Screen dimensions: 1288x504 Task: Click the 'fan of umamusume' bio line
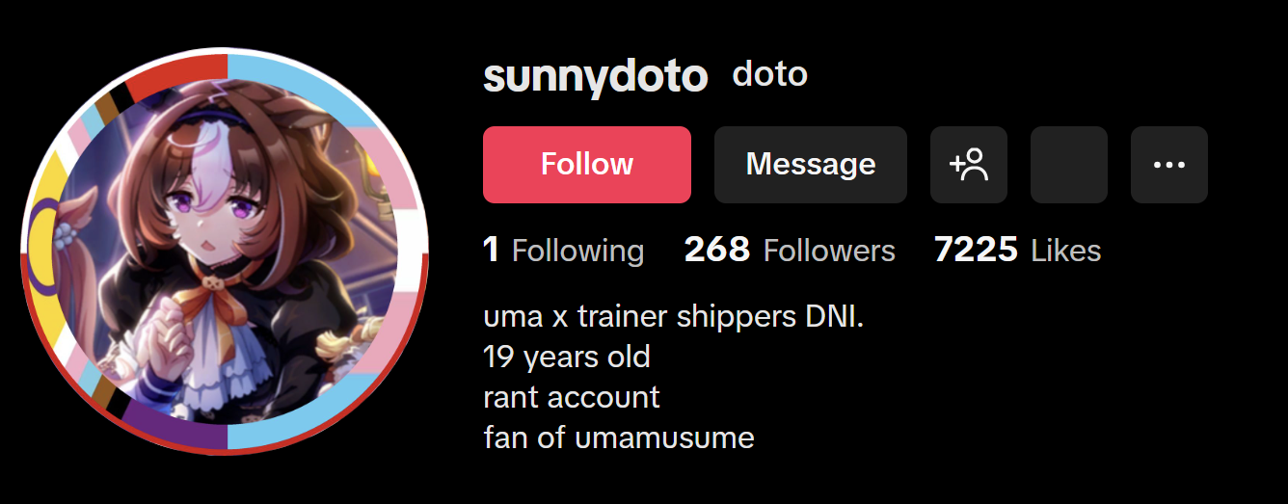pyautogui.click(x=619, y=438)
